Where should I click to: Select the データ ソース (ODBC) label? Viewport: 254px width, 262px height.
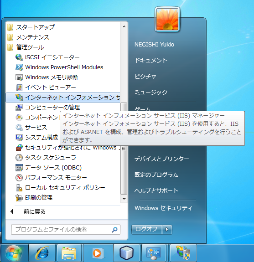point(53,168)
